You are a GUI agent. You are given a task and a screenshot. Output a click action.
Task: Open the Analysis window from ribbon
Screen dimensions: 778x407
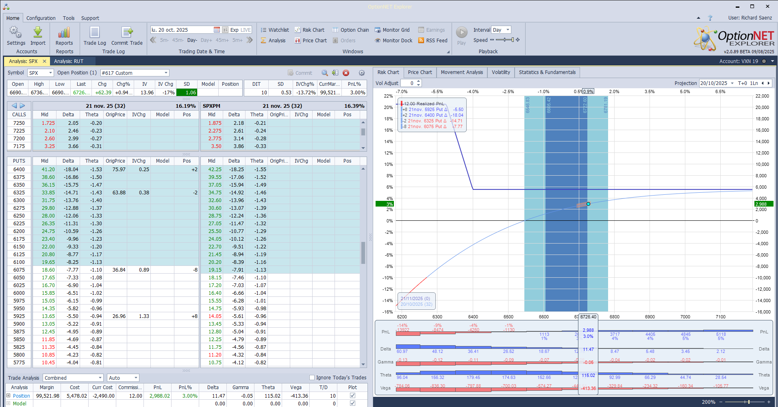(x=273, y=40)
